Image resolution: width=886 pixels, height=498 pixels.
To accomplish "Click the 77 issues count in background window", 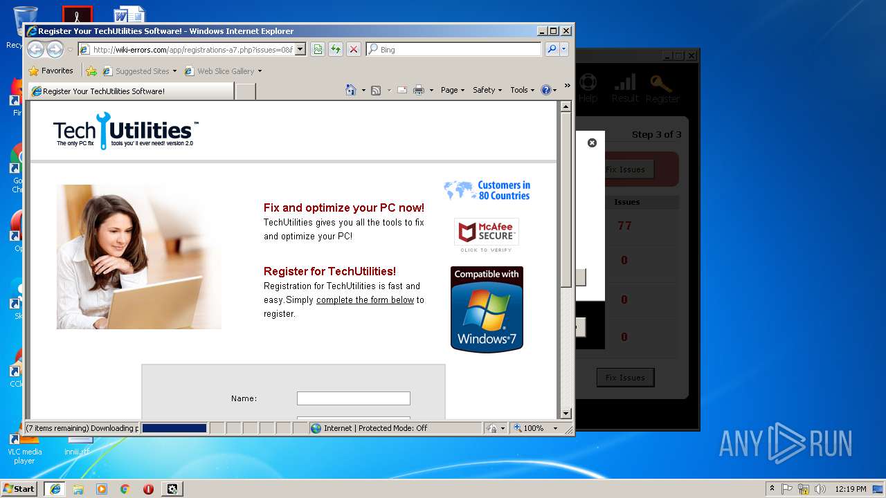I will 625,225.
